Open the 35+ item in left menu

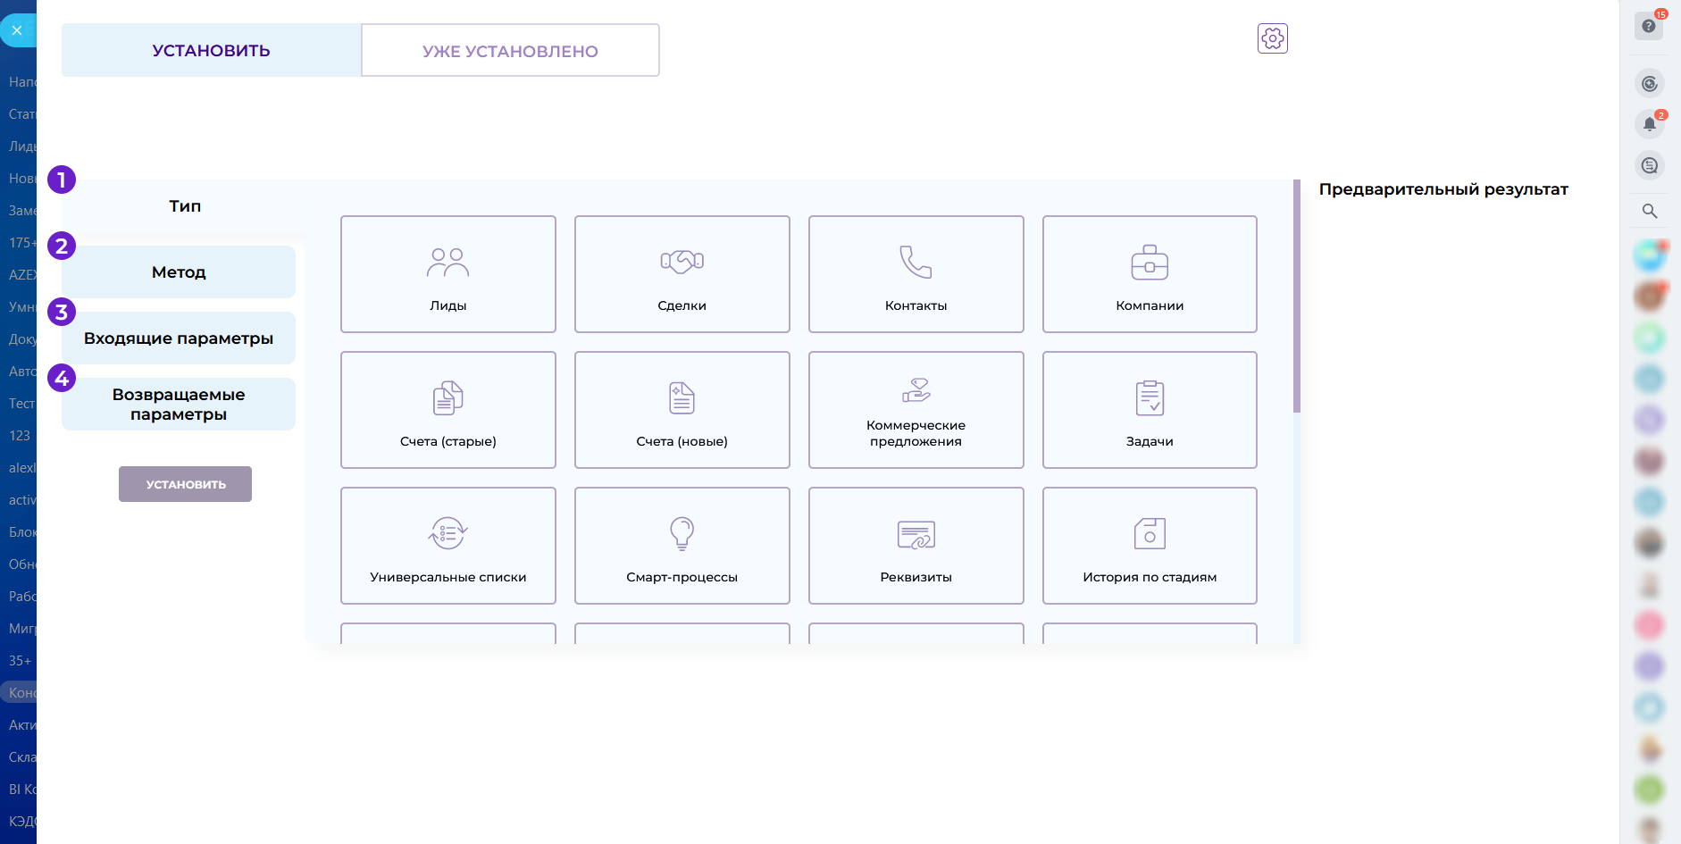pyautogui.click(x=19, y=661)
